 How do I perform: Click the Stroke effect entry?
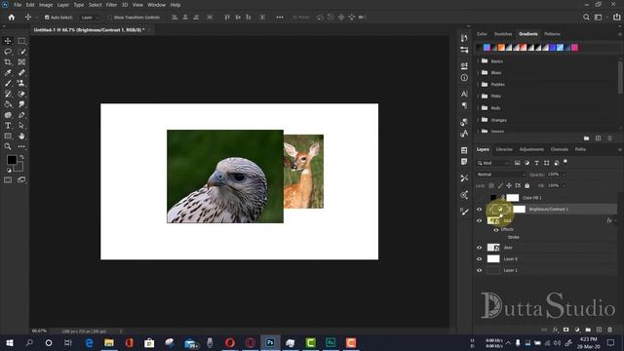[x=514, y=237]
